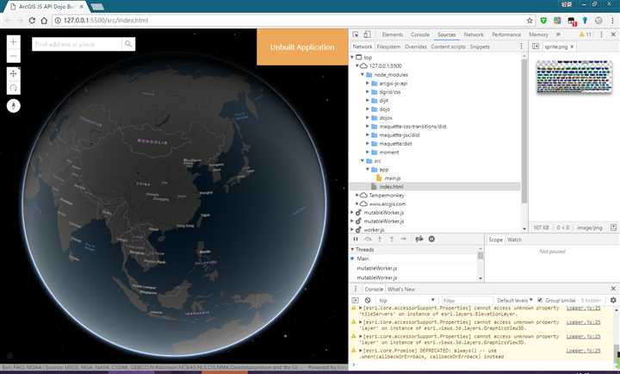This screenshot has height=374, width=620.
Task: Open DevTools customize three-dot menu
Action: (x=601, y=34)
